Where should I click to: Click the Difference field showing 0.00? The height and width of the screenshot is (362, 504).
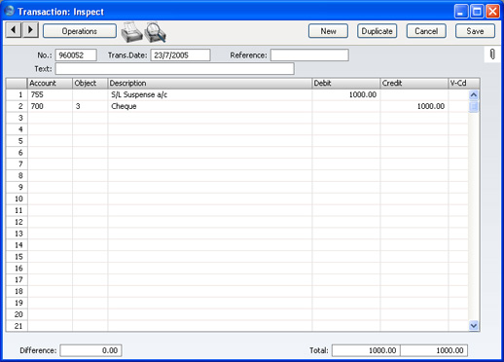click(x=90, y=350)
